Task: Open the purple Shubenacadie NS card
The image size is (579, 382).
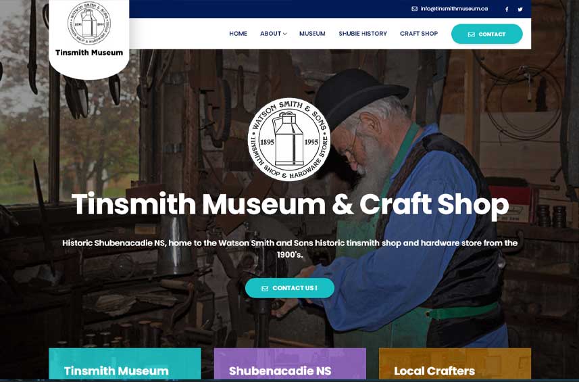Action: point(290,364)
